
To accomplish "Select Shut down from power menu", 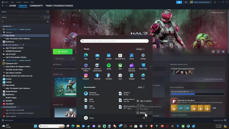I will coord(144,109).
